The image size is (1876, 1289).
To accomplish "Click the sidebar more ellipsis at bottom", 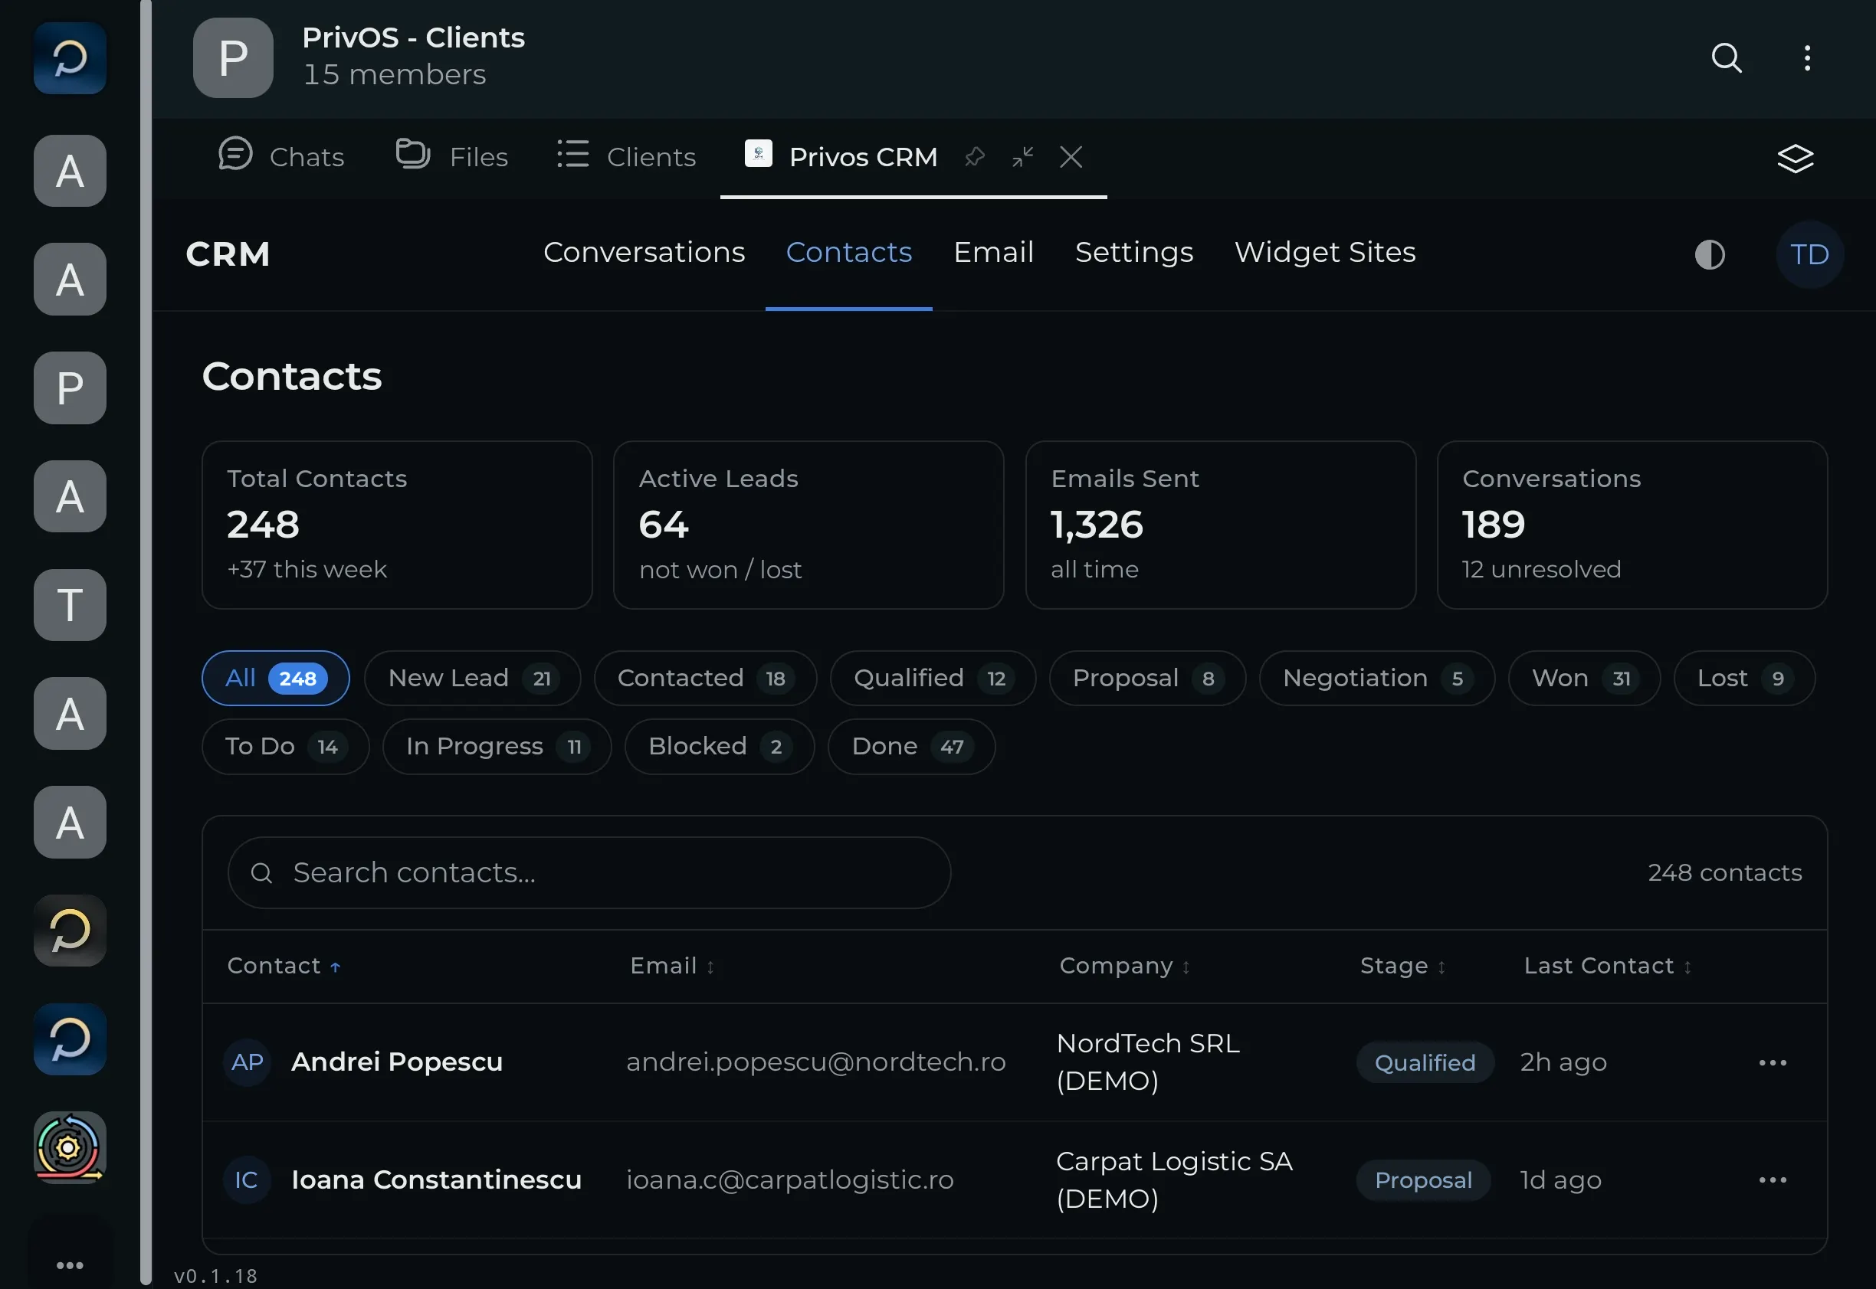I will tap(71, 1264).
